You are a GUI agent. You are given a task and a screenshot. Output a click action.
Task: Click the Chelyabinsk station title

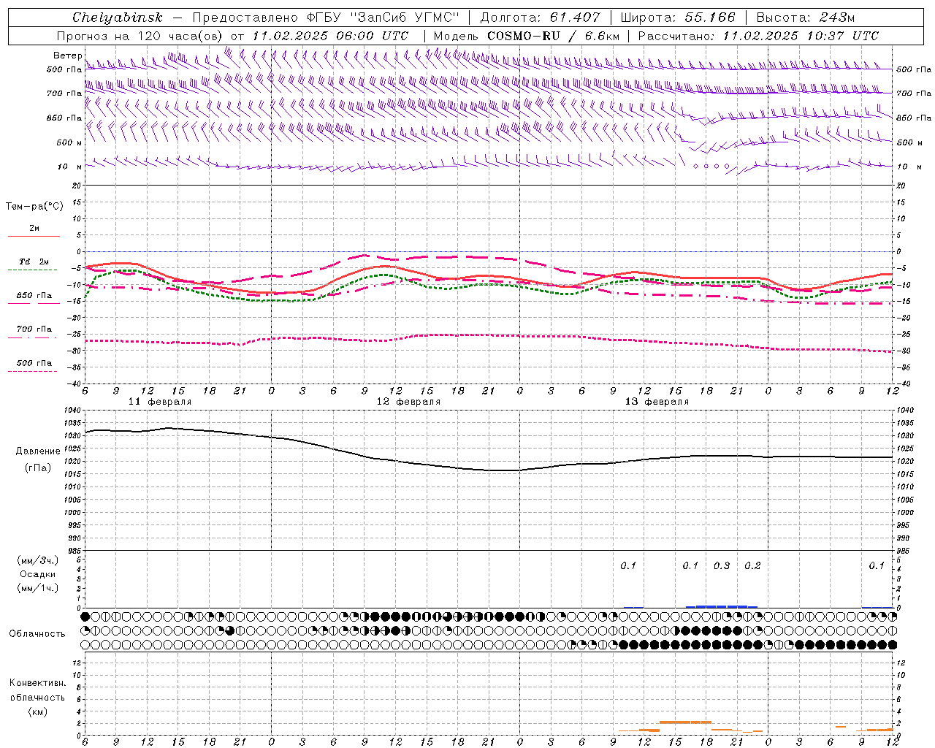coord(118,18)
